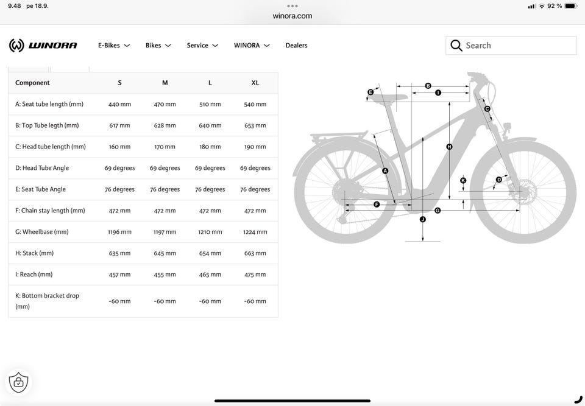Click the 180 mm head tube value
The width and height of the screenshot is (585, 406).
coord(210,147)
